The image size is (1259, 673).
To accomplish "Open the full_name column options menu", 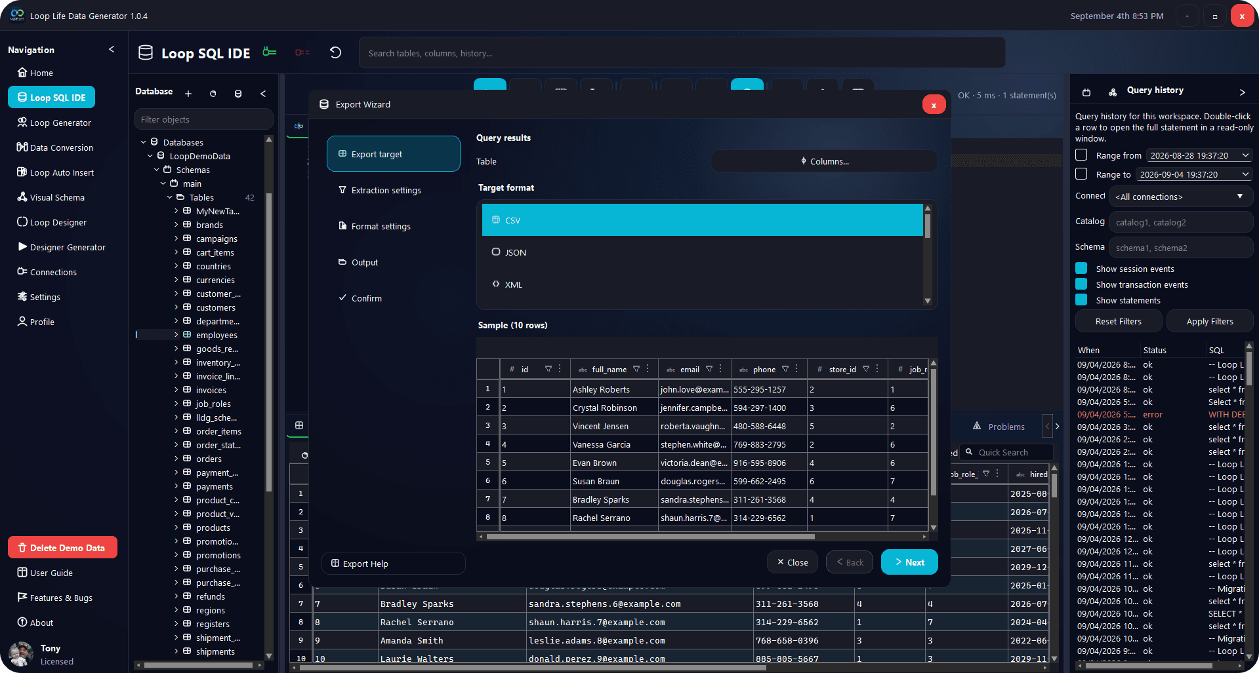I will click(x=648, y=369).
